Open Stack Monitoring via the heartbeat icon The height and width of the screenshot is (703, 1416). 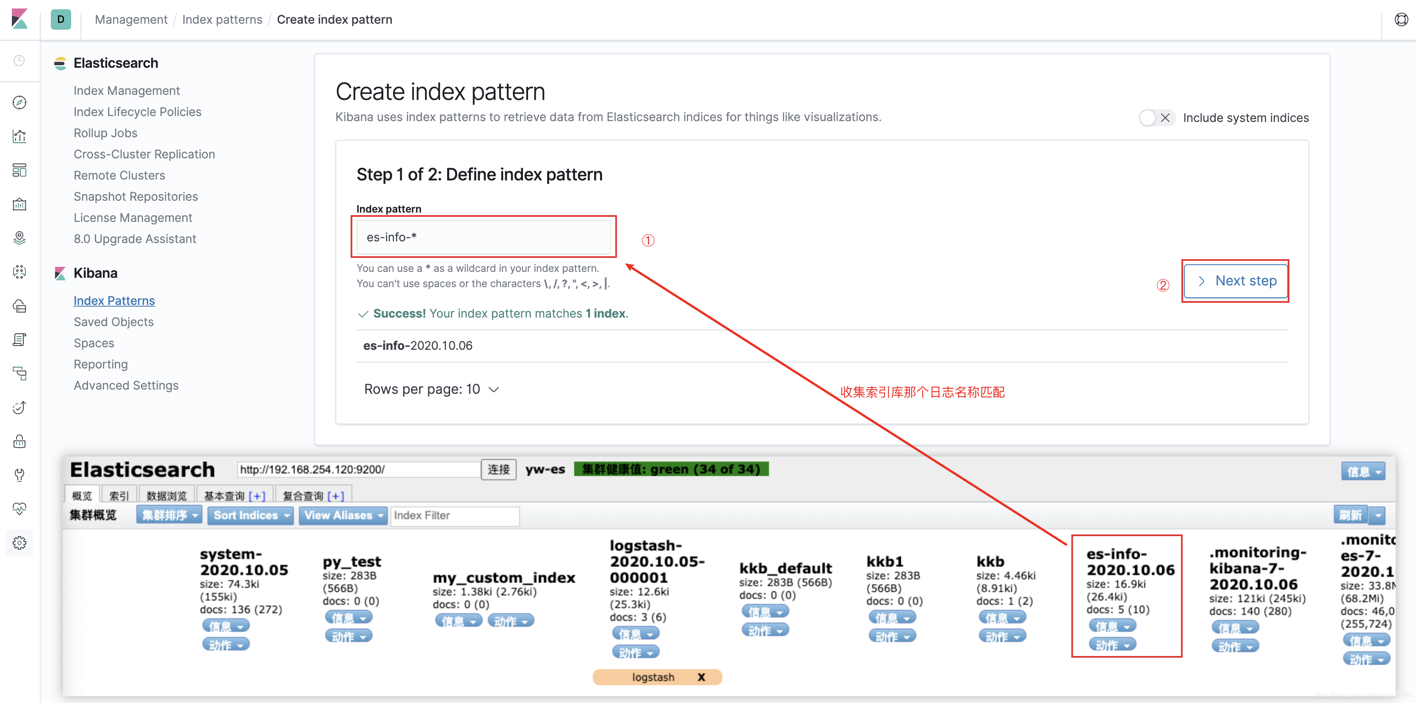click(19, 509)
